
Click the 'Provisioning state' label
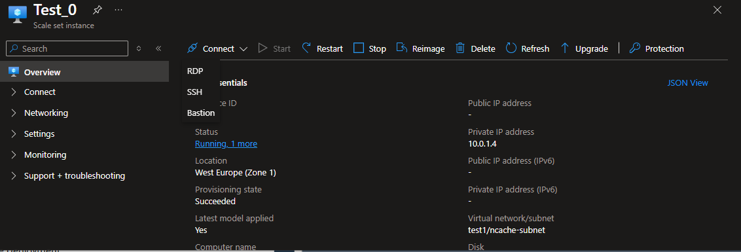click(228, 190)
